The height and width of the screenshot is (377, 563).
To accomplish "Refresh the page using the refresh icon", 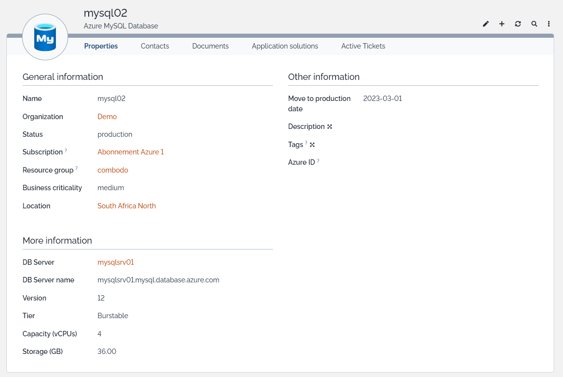I will tap(518, 24).
